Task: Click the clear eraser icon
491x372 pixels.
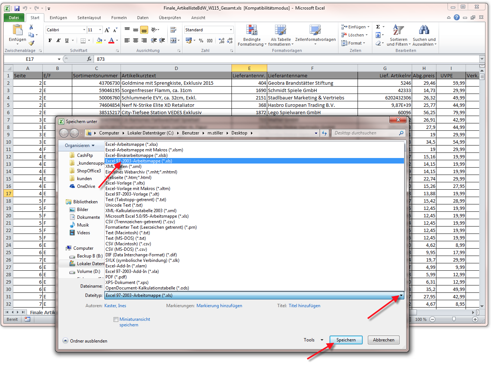Action: point(378,43)
